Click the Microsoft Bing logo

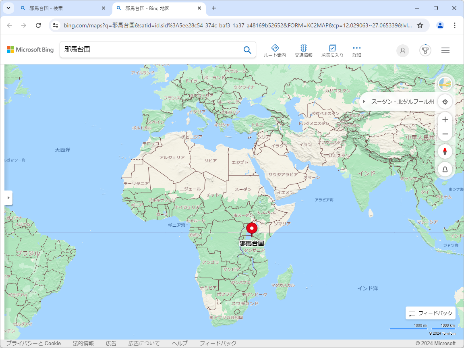click(x=30, y=50)
